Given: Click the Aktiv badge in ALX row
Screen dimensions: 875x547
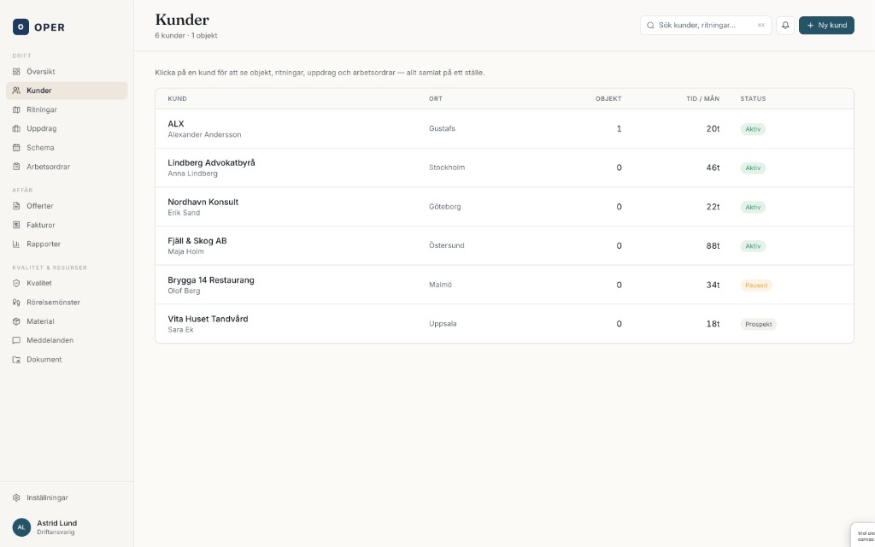Looking at the screenshot, I should coord(753,129).
